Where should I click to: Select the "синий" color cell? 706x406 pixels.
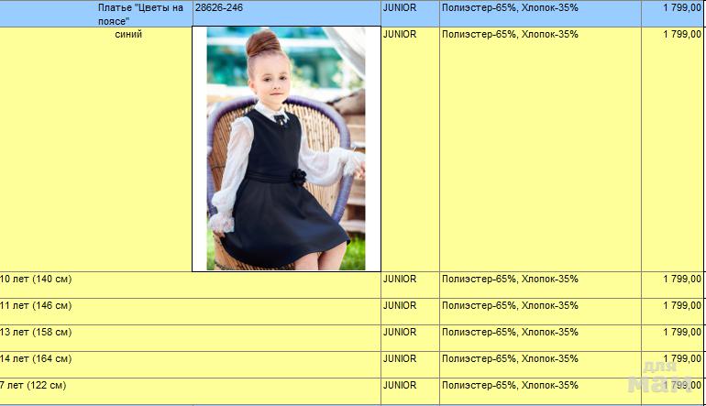pyautogui.click(x=128, y=35)
